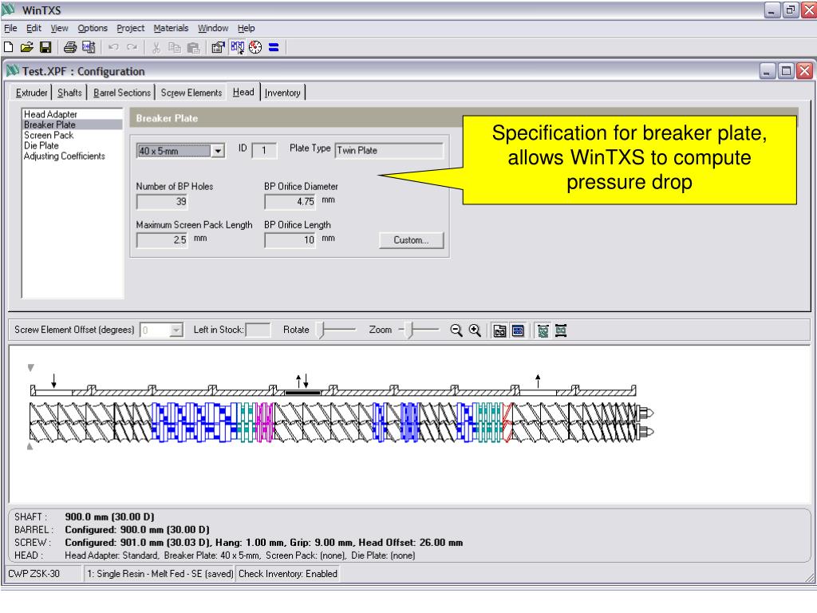Screen dimensions: 817x613
Task: Click the Left in Stock field
Action: pyautogui.click(x=258, y=330)
